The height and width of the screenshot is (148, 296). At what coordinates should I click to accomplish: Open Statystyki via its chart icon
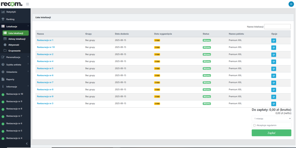[3, 12]
